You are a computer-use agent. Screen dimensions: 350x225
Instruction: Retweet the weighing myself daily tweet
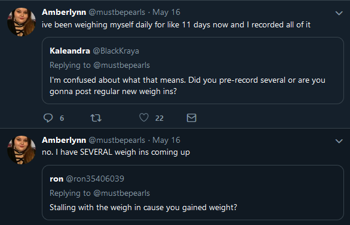pyautogui.click(x=96, y=118)
